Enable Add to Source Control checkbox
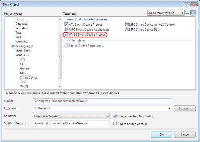 pos(115,124)
